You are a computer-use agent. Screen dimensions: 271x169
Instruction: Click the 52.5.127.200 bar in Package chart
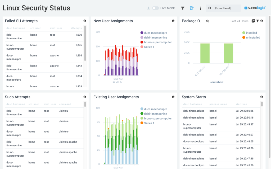pyautogui.click(x=205, y=53)
